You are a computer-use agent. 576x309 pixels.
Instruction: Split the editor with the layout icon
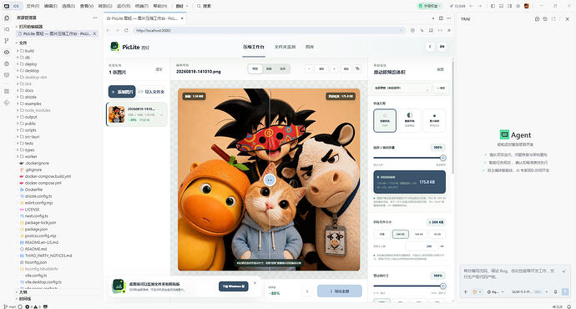point(441,18)
